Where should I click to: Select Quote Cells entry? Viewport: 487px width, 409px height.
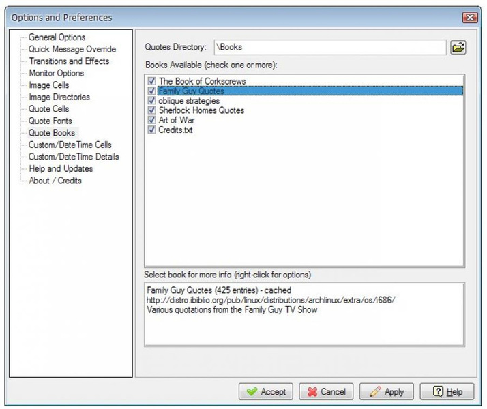(48, 109)
